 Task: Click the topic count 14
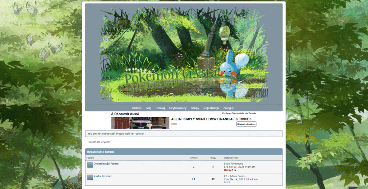point(193,179)
